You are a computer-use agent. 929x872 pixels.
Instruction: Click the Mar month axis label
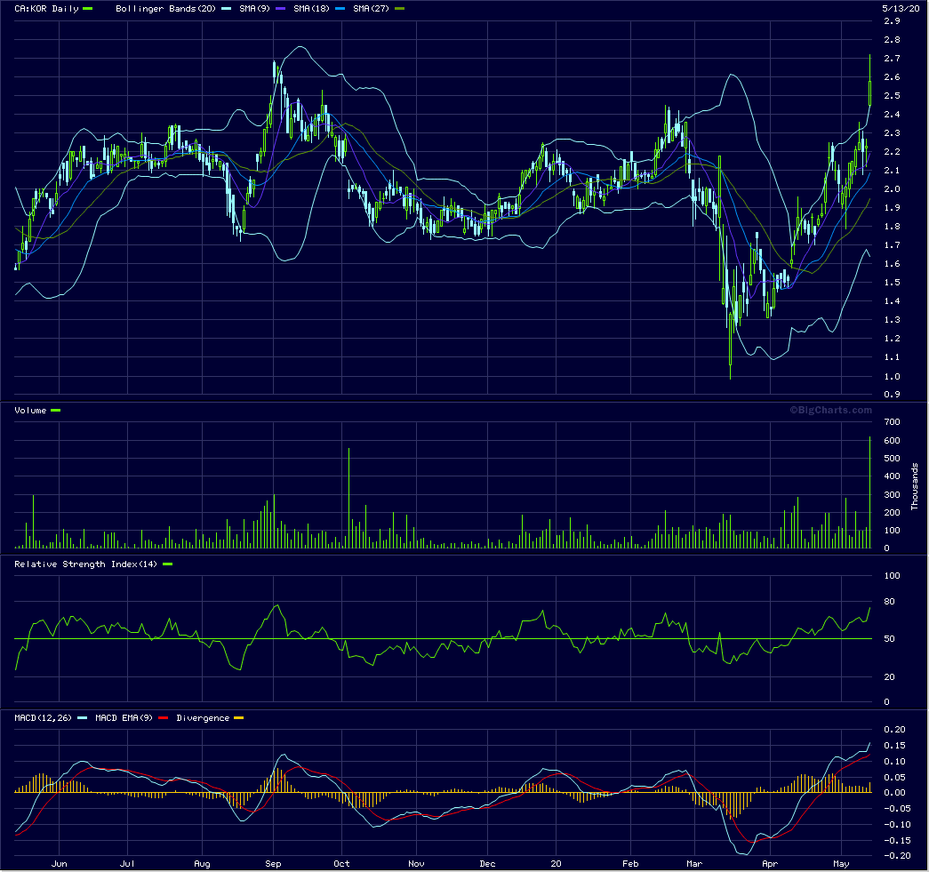click(694, 864)
